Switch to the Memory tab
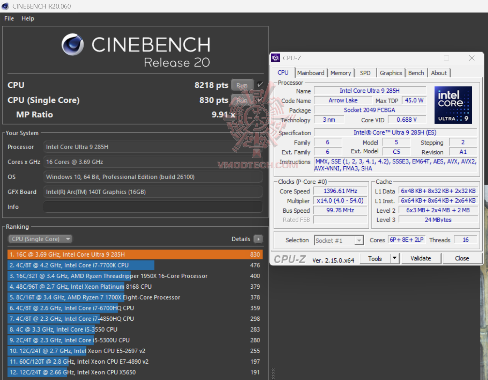Viewport: 488px width, 380px height. [341, 73]
